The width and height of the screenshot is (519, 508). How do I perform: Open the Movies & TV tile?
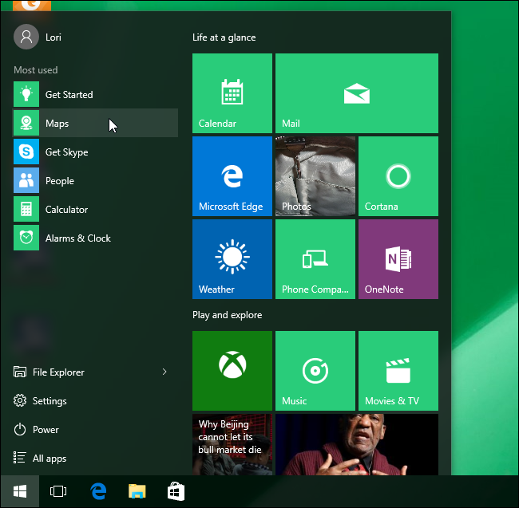(x=398, y=371)
